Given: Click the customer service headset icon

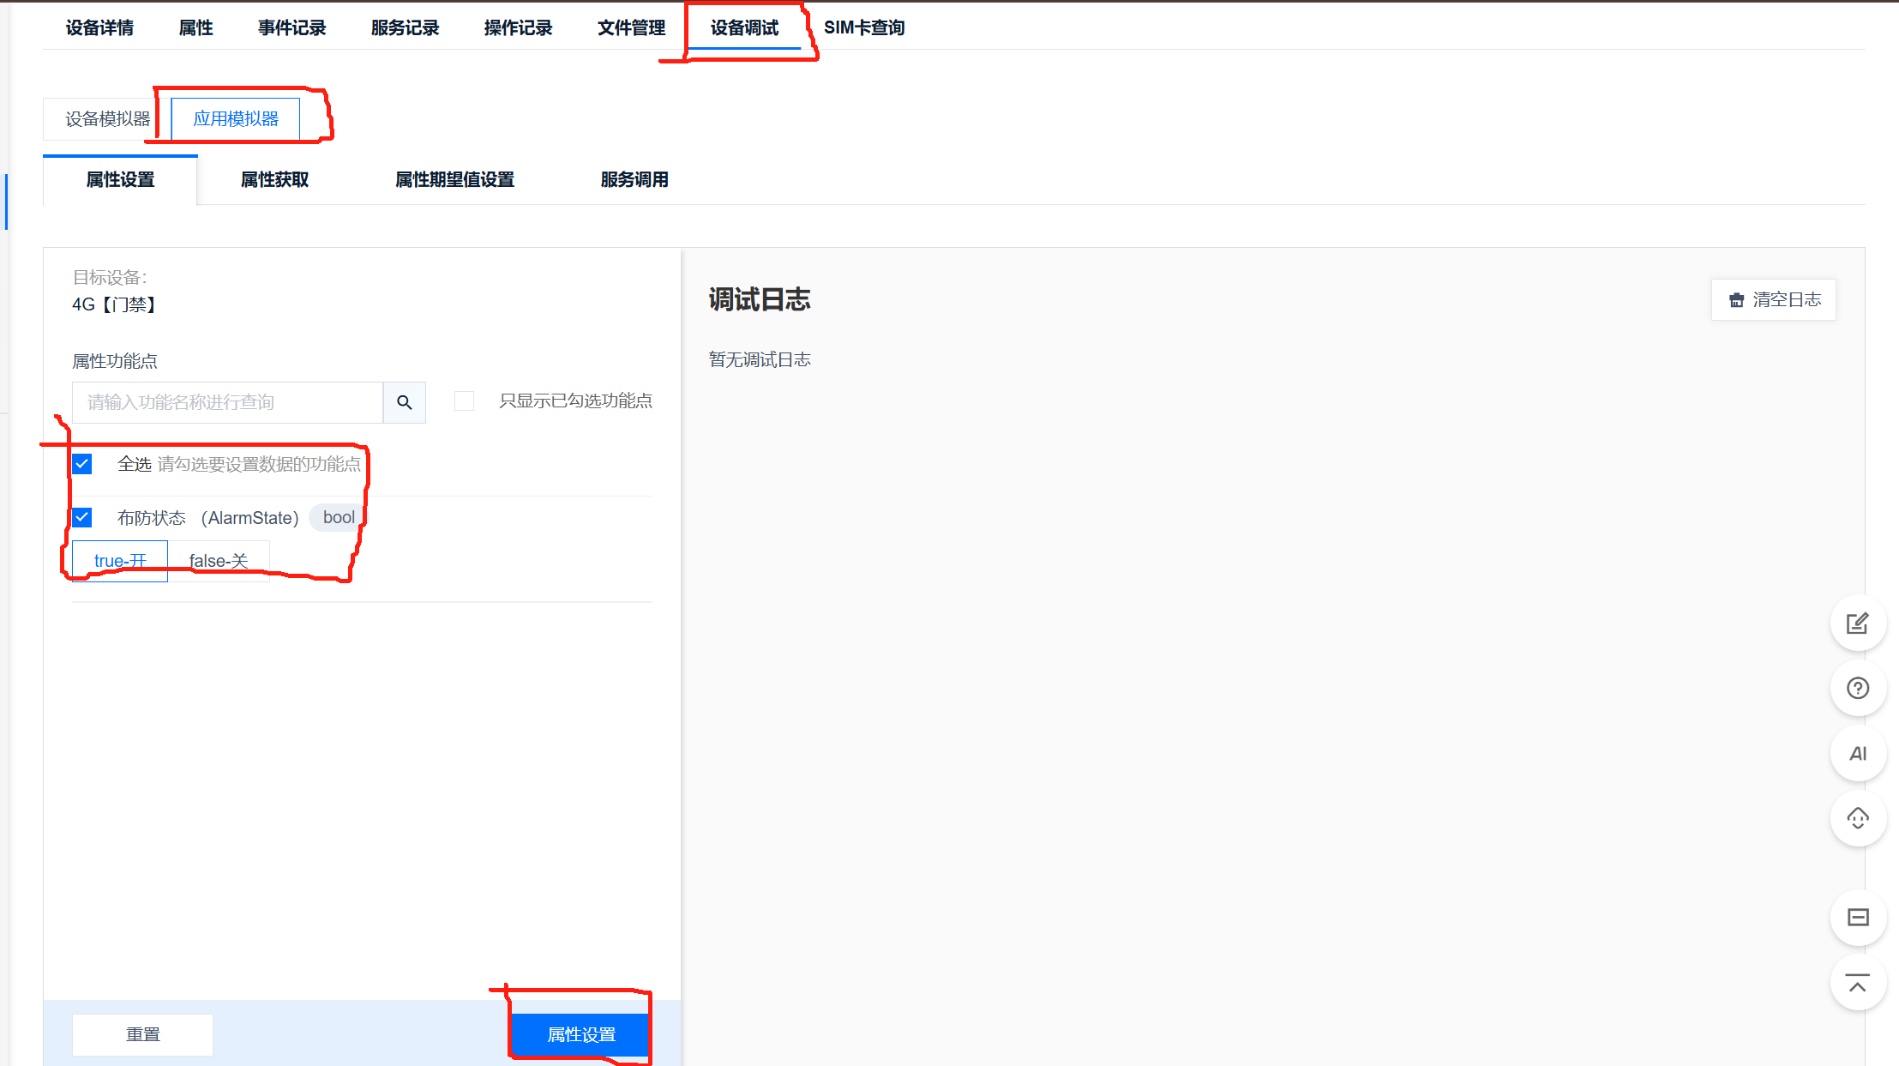Looking at the screenshot, I should [1857, 818].
